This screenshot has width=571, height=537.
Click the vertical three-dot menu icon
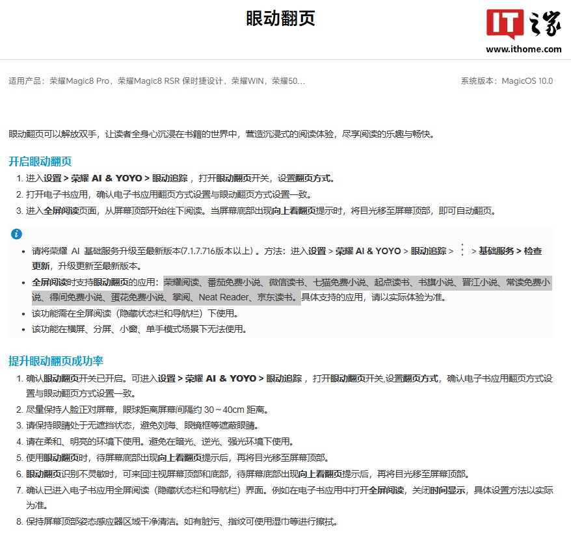462,250
